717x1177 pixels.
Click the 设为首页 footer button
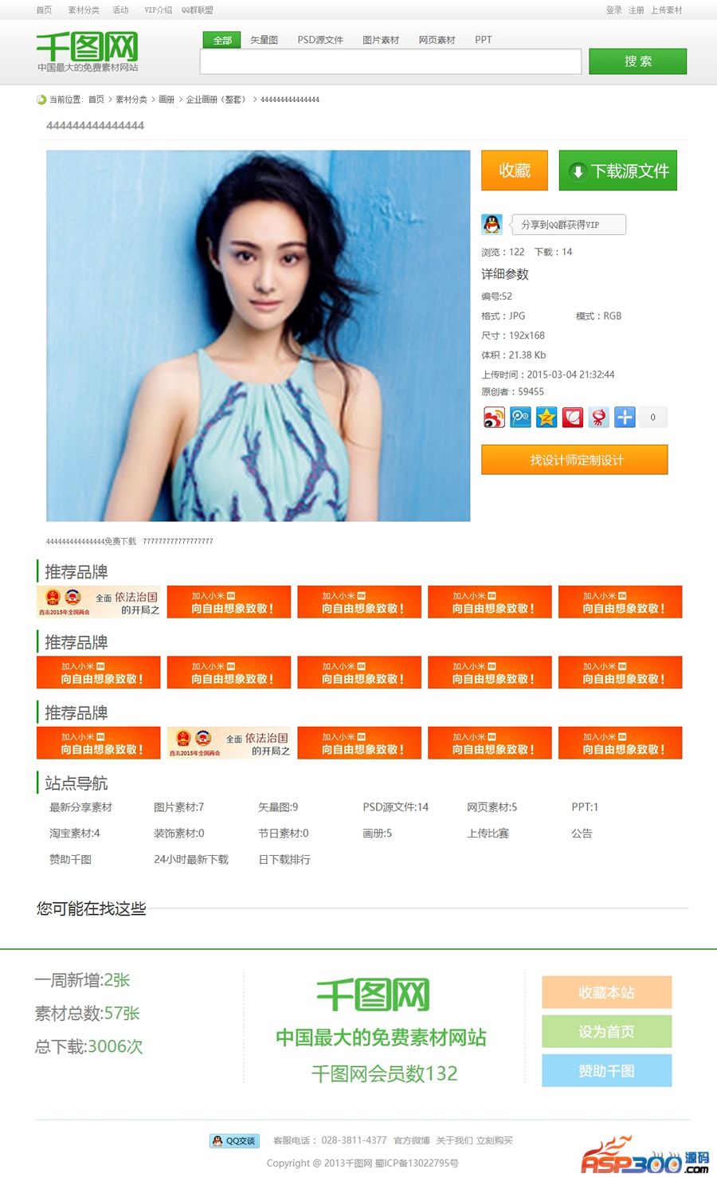(x=607, y=1031)
